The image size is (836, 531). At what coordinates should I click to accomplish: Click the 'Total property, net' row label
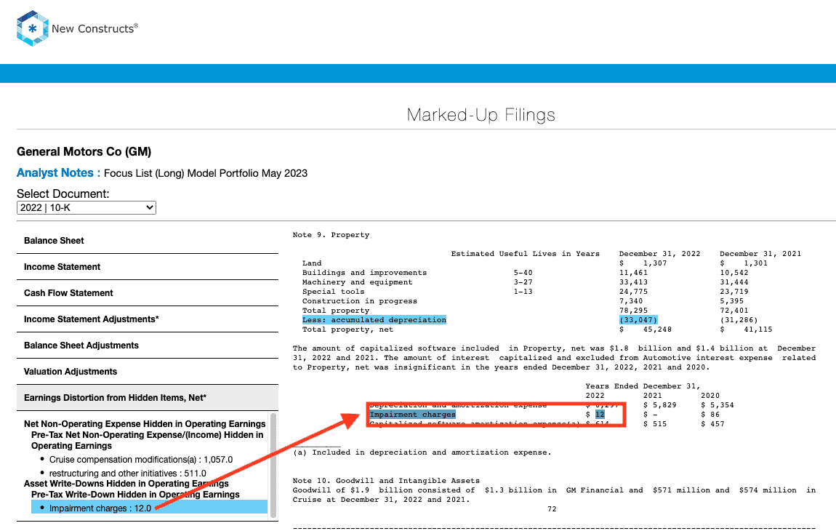click(x=347, y=330)
